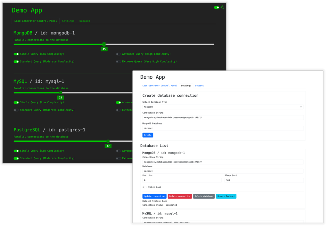Click the MySQL / id: mysql-1 heading in dark window
Image resolution: width=328 pixels, height=229 pixels.
[x=39, y=82]
